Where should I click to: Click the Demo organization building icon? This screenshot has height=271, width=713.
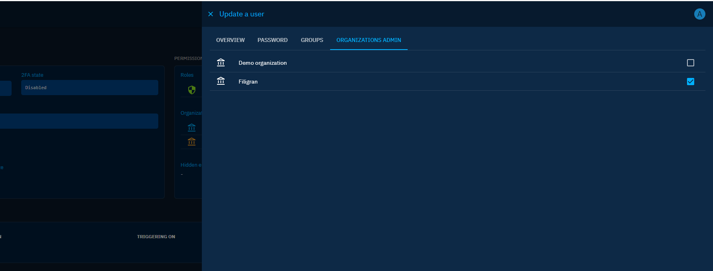221,63
